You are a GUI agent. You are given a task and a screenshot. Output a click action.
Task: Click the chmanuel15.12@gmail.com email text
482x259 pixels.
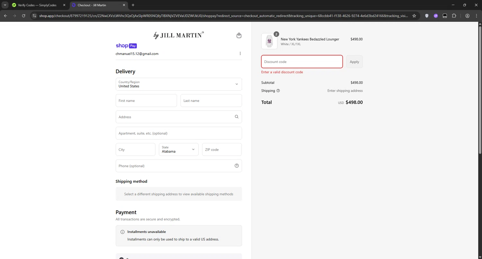(137, 54)
